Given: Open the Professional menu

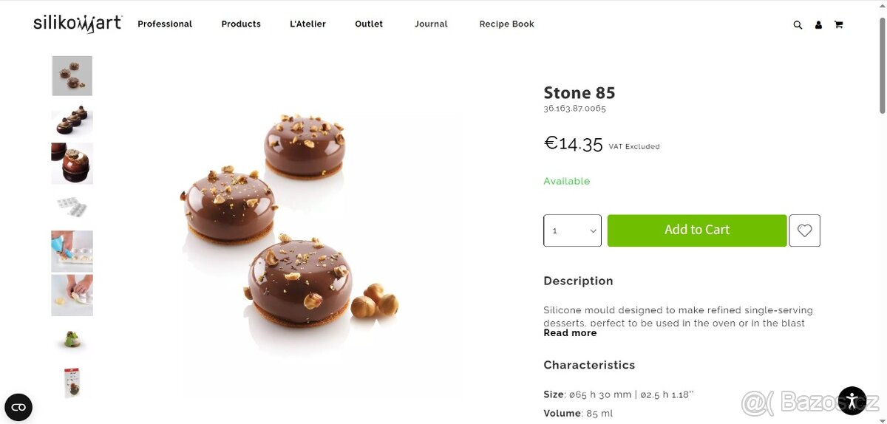Looking at the screenshot, I should [165, 24].
